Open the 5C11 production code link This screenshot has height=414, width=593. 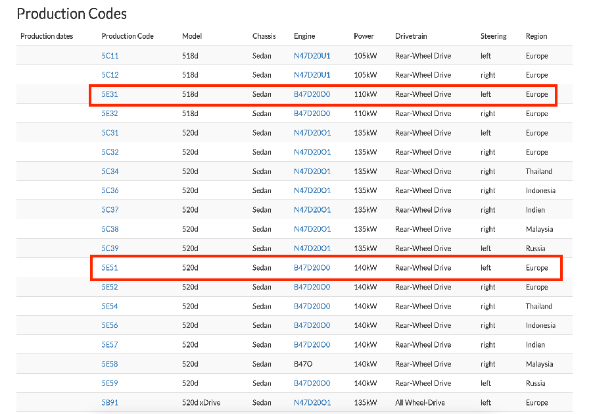click(x=110, y=56)
